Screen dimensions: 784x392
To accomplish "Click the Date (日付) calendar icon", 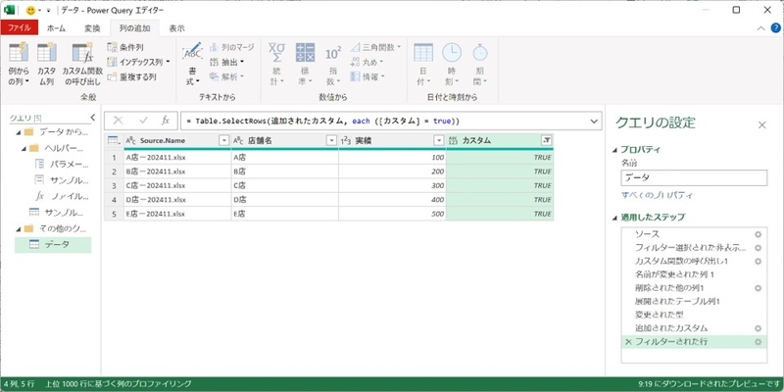I will point(423,52).
